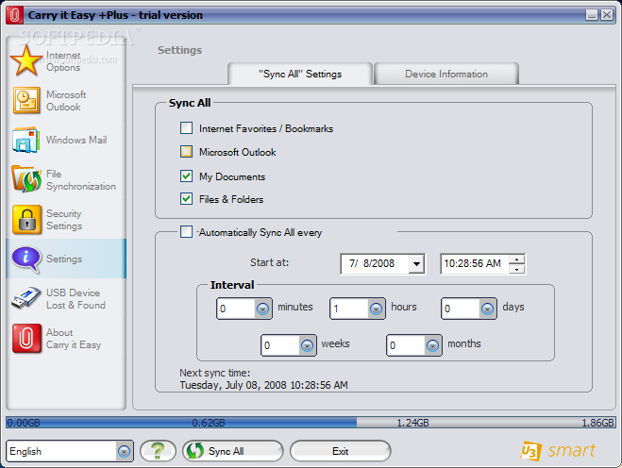The height and width of the screenshot is (468, 622).
Task: Select Security Settings sidebar label
Action: 64,220
